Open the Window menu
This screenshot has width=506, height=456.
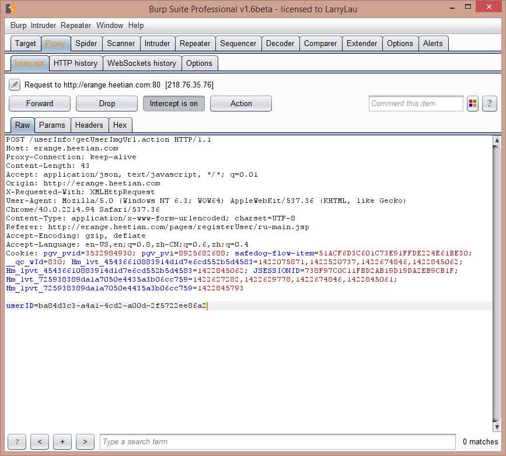(x=110, y=26)
